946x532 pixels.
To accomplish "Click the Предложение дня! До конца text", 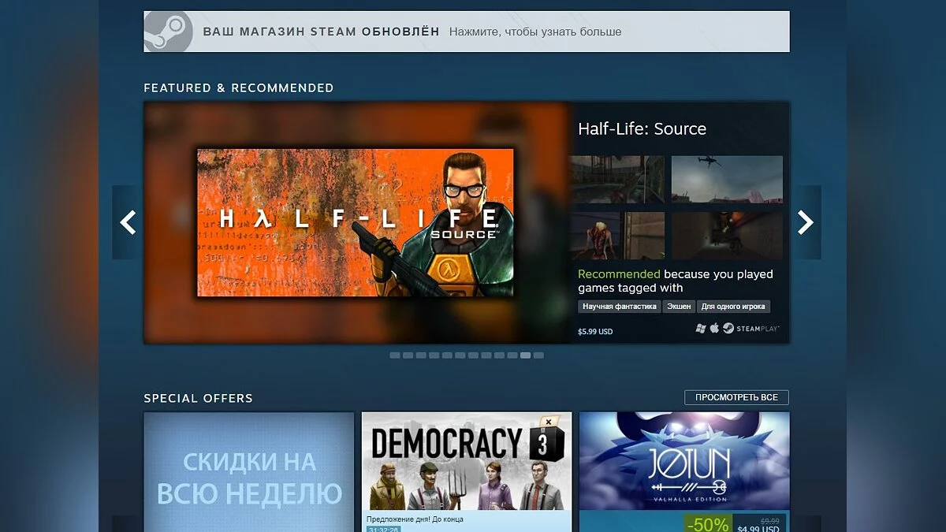I will click(415, 519).
